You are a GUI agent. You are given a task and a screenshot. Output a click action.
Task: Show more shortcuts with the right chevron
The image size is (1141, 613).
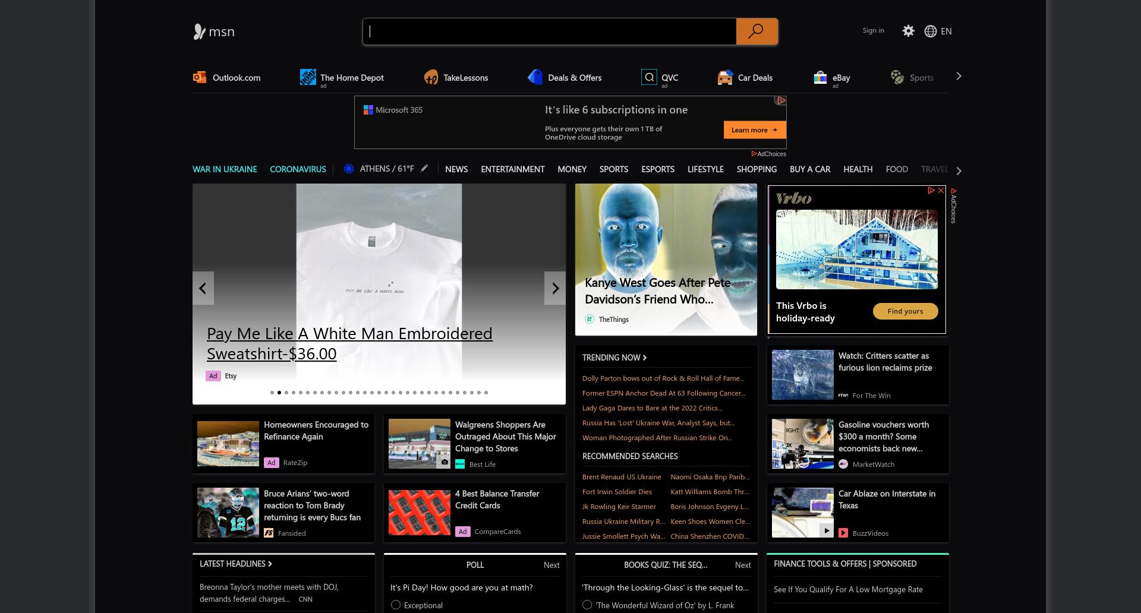tap(959, 76)
